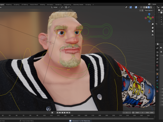
Task: Toggle X-axis mirror pose icon
Action: 142,11
